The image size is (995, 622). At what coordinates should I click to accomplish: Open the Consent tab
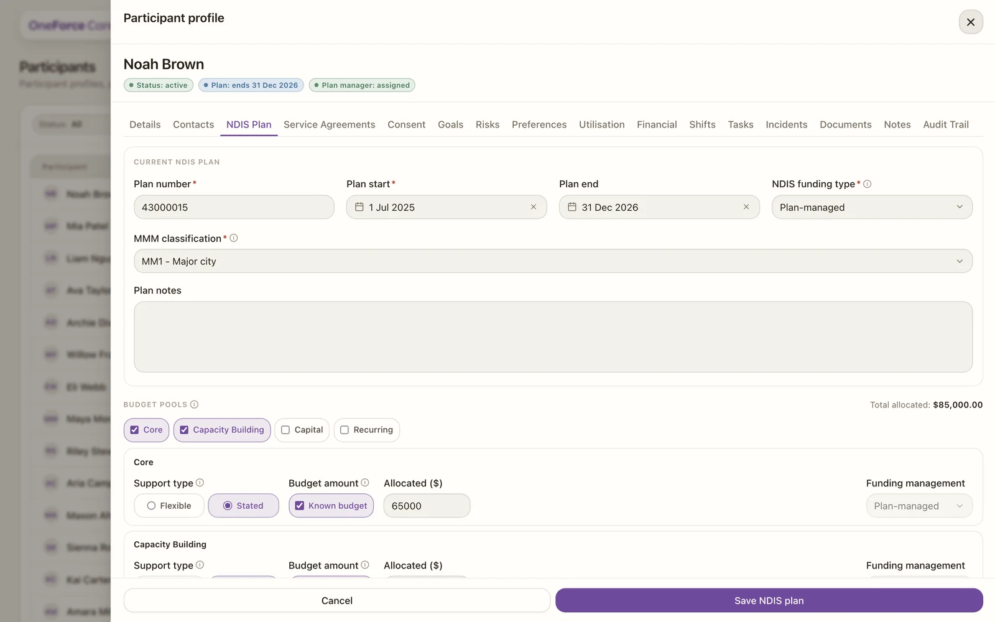click(406, 124)
